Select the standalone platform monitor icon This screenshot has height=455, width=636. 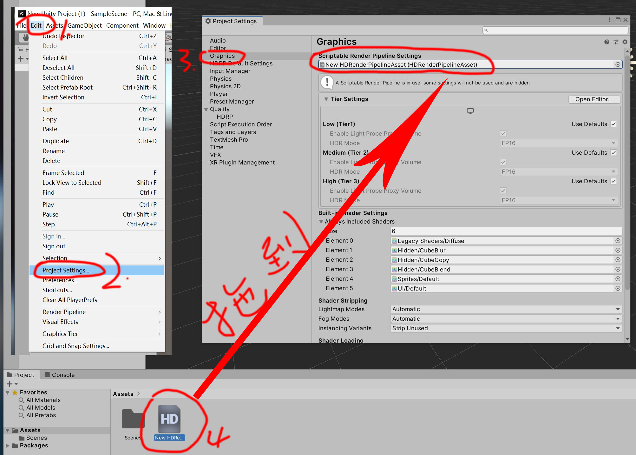[x=470, y=111]
